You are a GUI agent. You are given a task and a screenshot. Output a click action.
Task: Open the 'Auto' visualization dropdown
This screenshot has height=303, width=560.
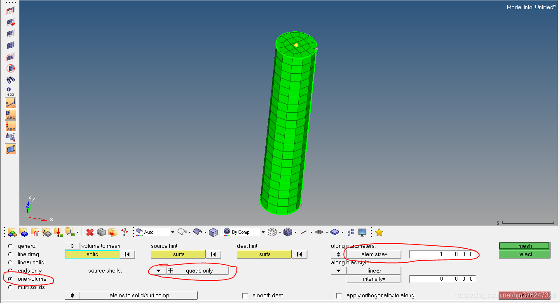click(173, 233)
